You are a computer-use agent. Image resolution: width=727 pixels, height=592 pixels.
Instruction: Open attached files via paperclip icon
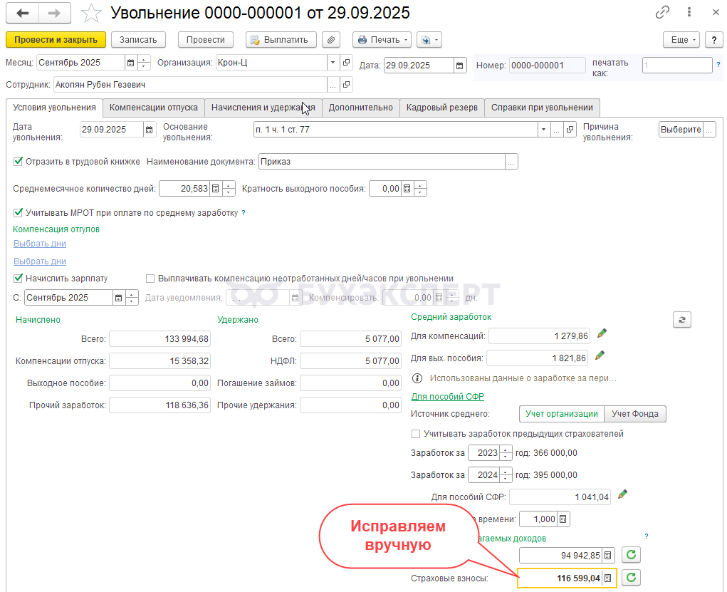(x=332, y=40)
